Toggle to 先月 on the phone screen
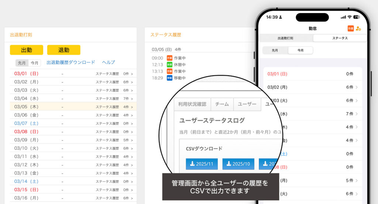 click(275, 50)
